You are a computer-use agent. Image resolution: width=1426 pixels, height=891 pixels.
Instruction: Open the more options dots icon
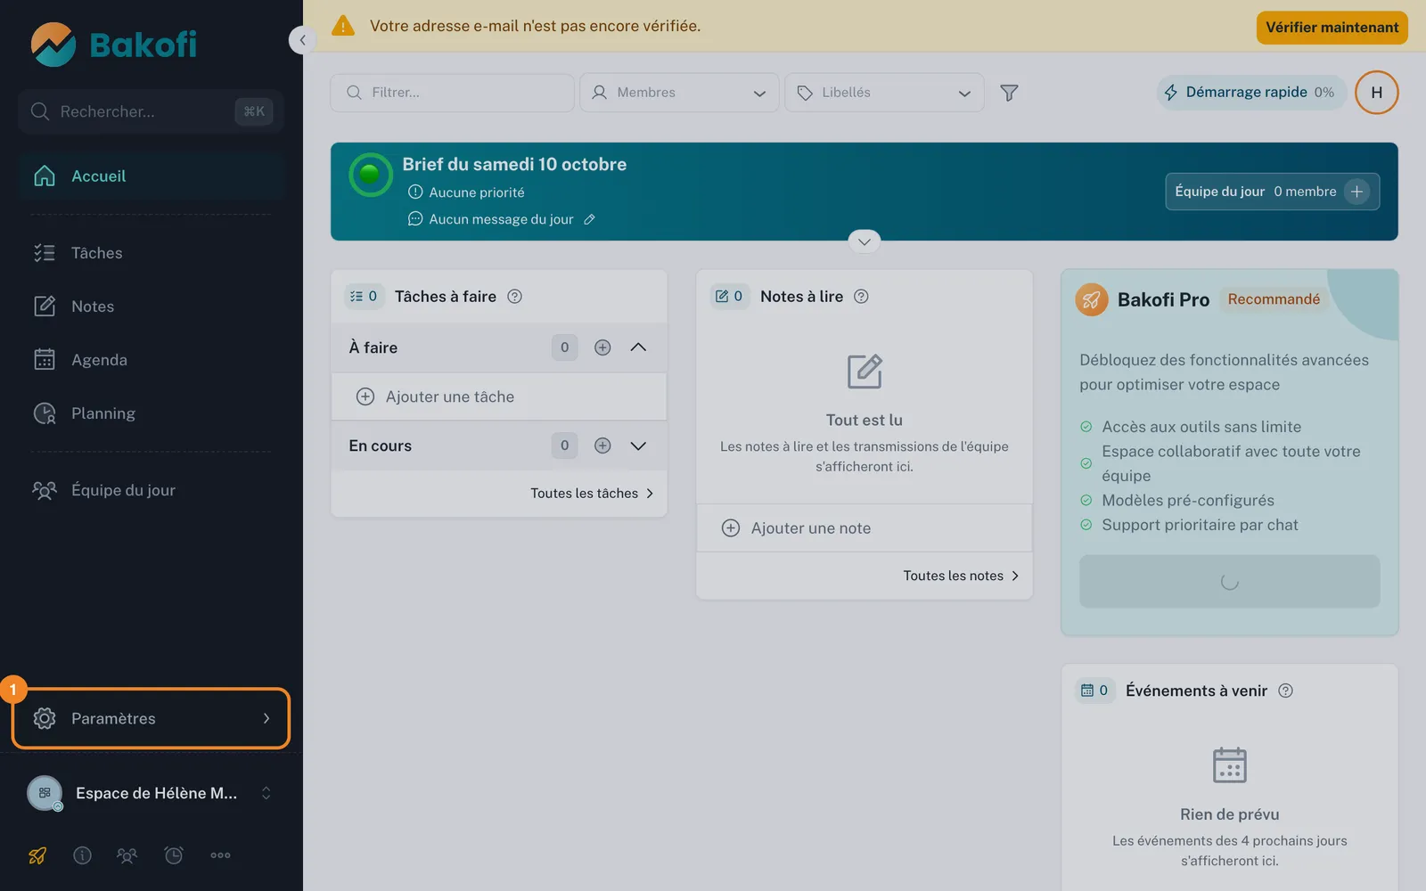pyautogui.click(x=220, y=855)
